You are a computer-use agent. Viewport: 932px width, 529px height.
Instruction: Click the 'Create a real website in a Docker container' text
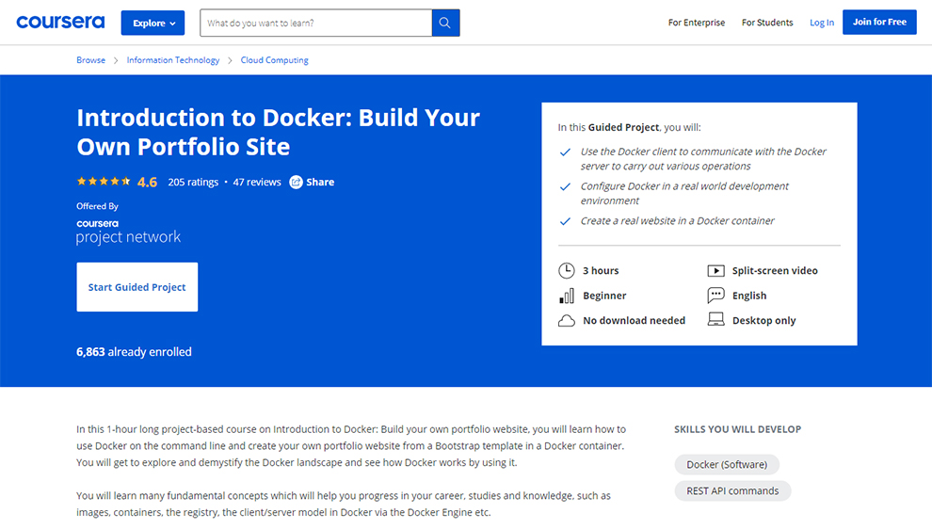pos(677,221)
